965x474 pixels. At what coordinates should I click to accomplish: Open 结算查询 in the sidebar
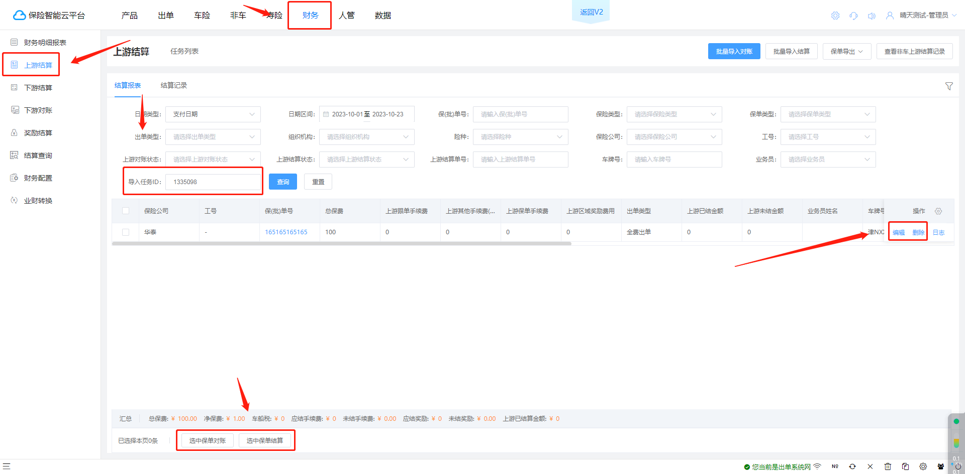point(38,155)
